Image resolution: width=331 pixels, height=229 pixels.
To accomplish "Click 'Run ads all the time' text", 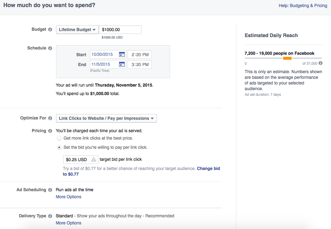I will [74, 190].
